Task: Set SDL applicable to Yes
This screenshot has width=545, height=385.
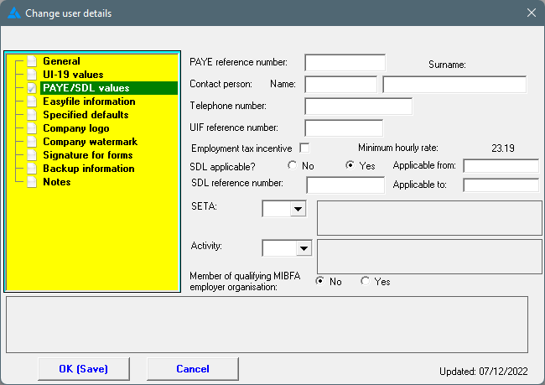Action: coord(350,165)
